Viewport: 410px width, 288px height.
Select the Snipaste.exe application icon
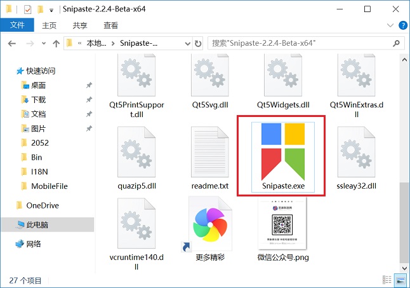click(x=283, y=151)
